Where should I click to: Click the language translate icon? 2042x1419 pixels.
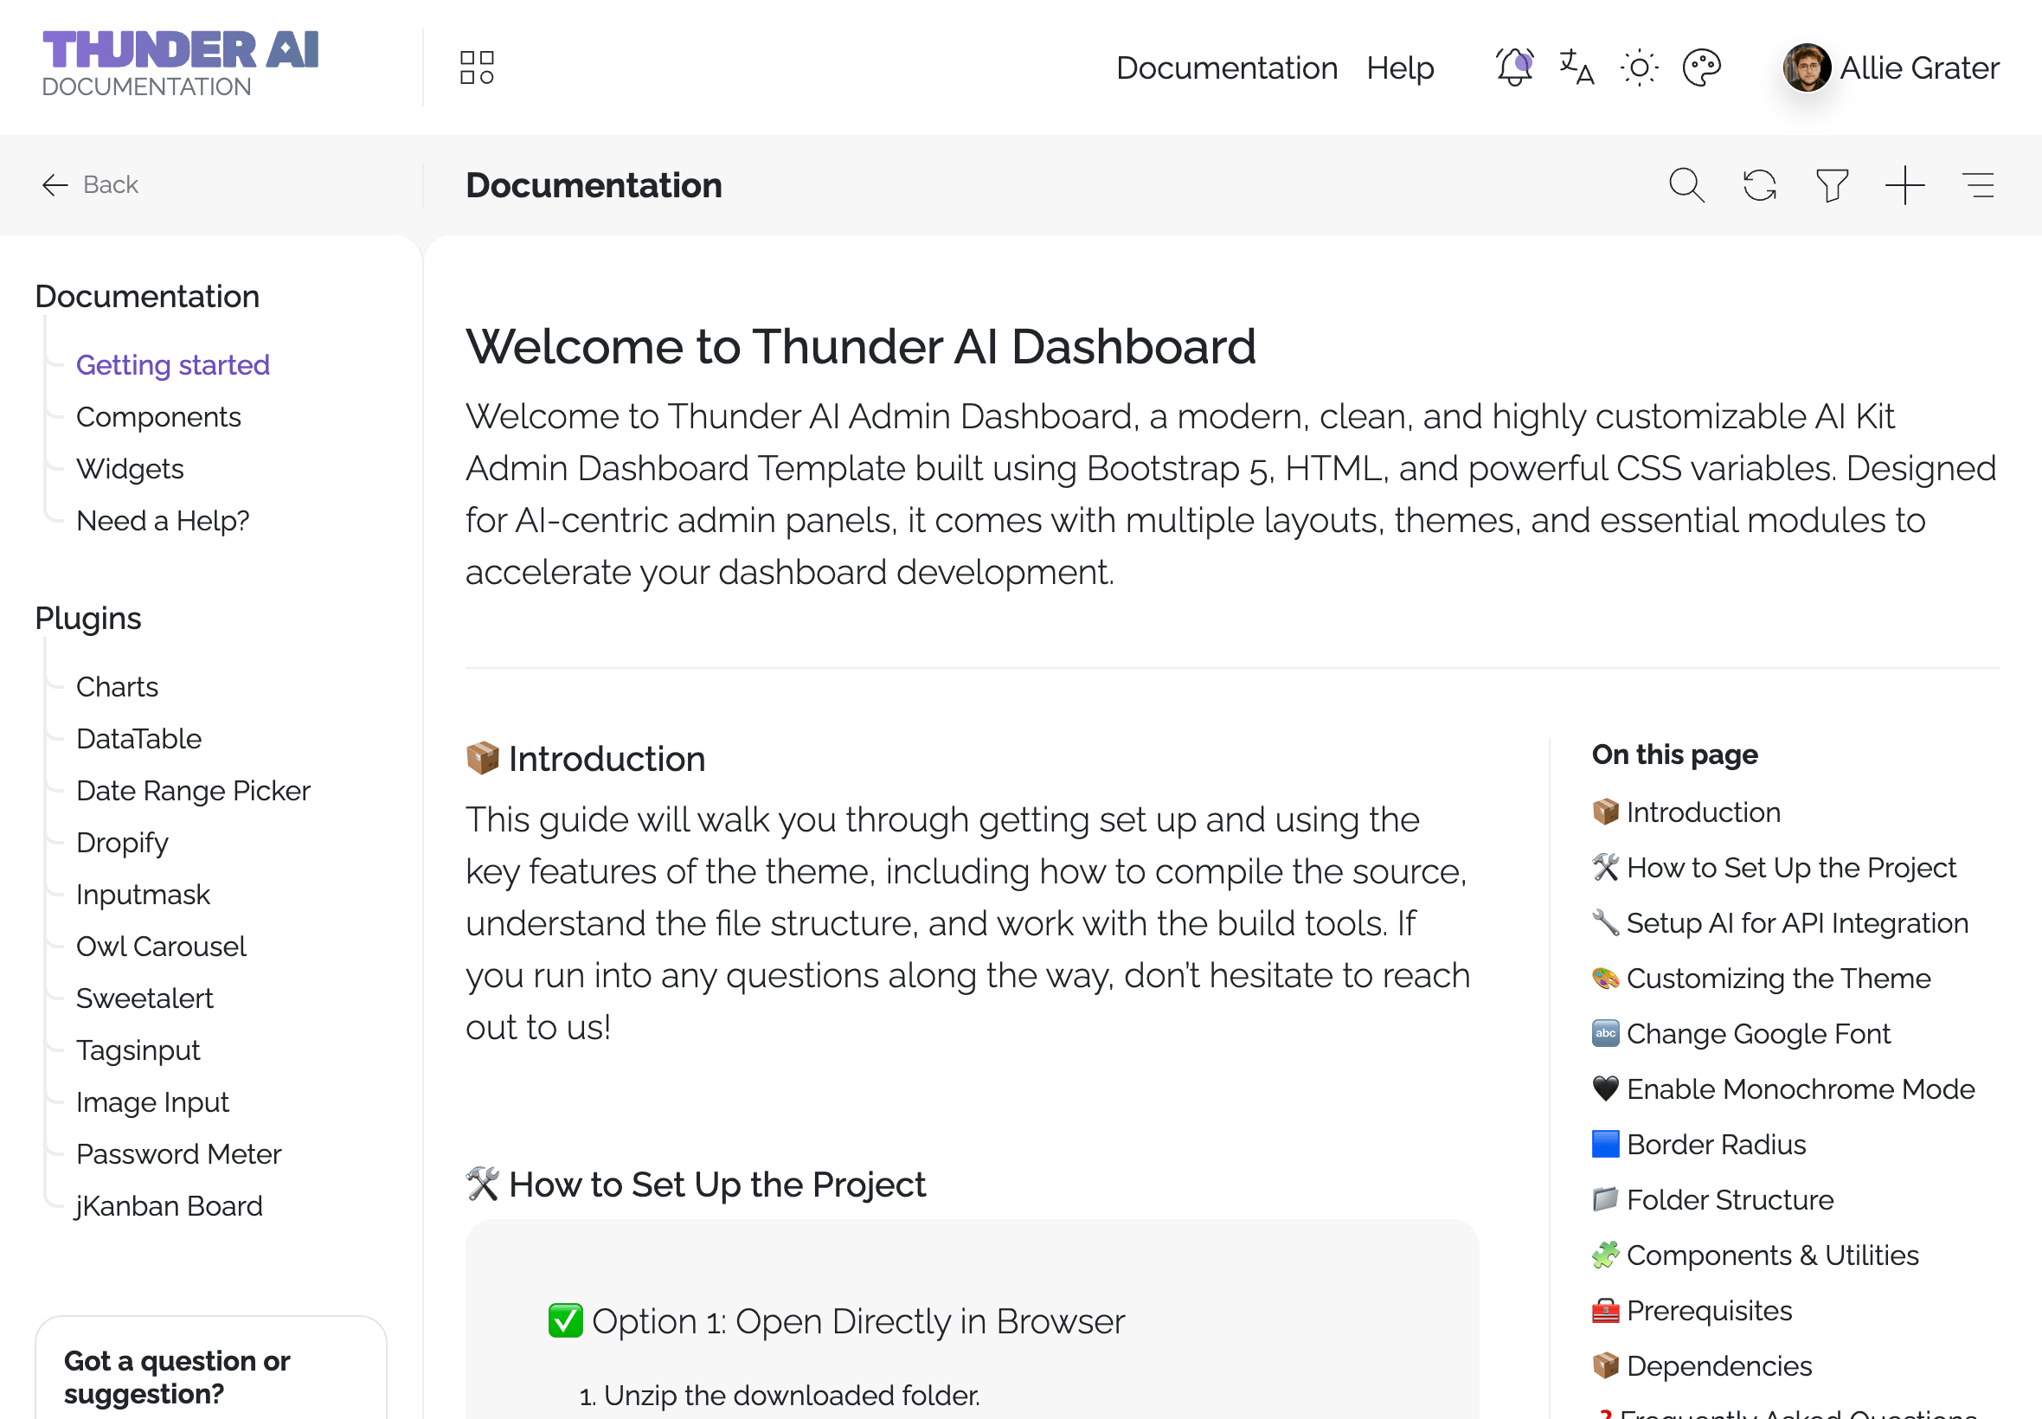click(1576, 67)
